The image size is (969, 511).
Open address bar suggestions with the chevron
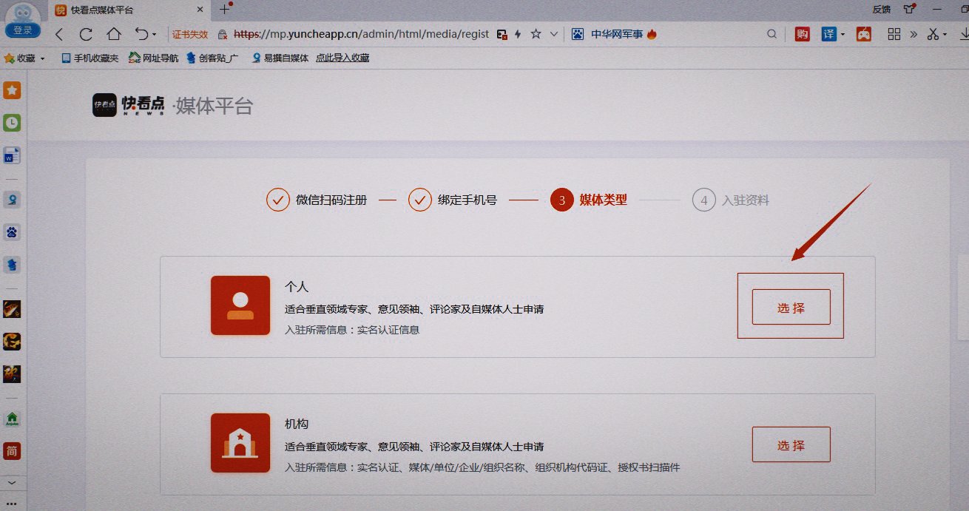point(553,34)
